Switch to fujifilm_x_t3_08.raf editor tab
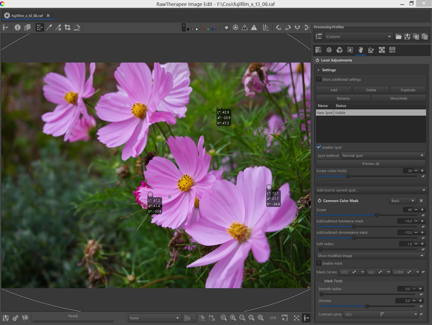 point(27,16)
